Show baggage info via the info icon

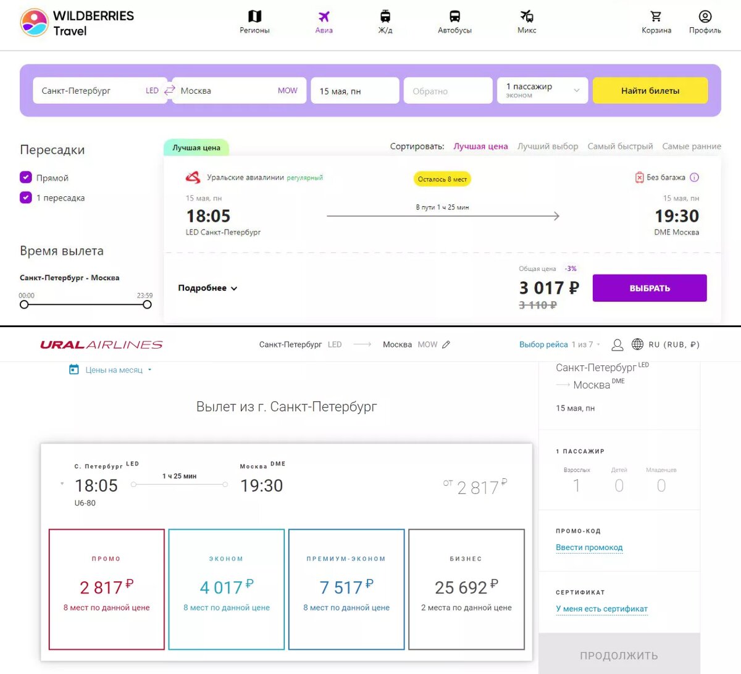coord(694,178)
